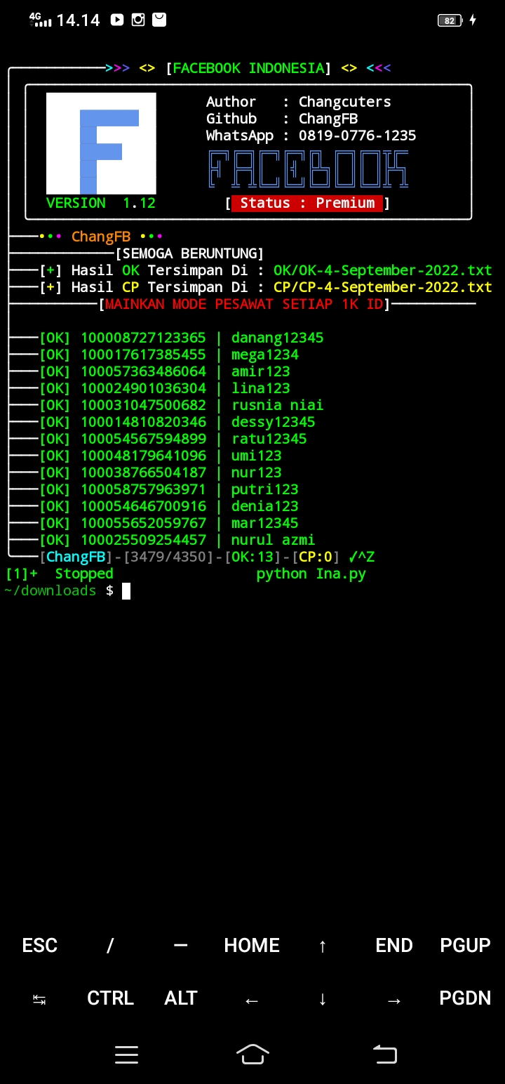505x1084 pixels.
Task: Tap the up arrow key
Action: [x=323, y=946]
